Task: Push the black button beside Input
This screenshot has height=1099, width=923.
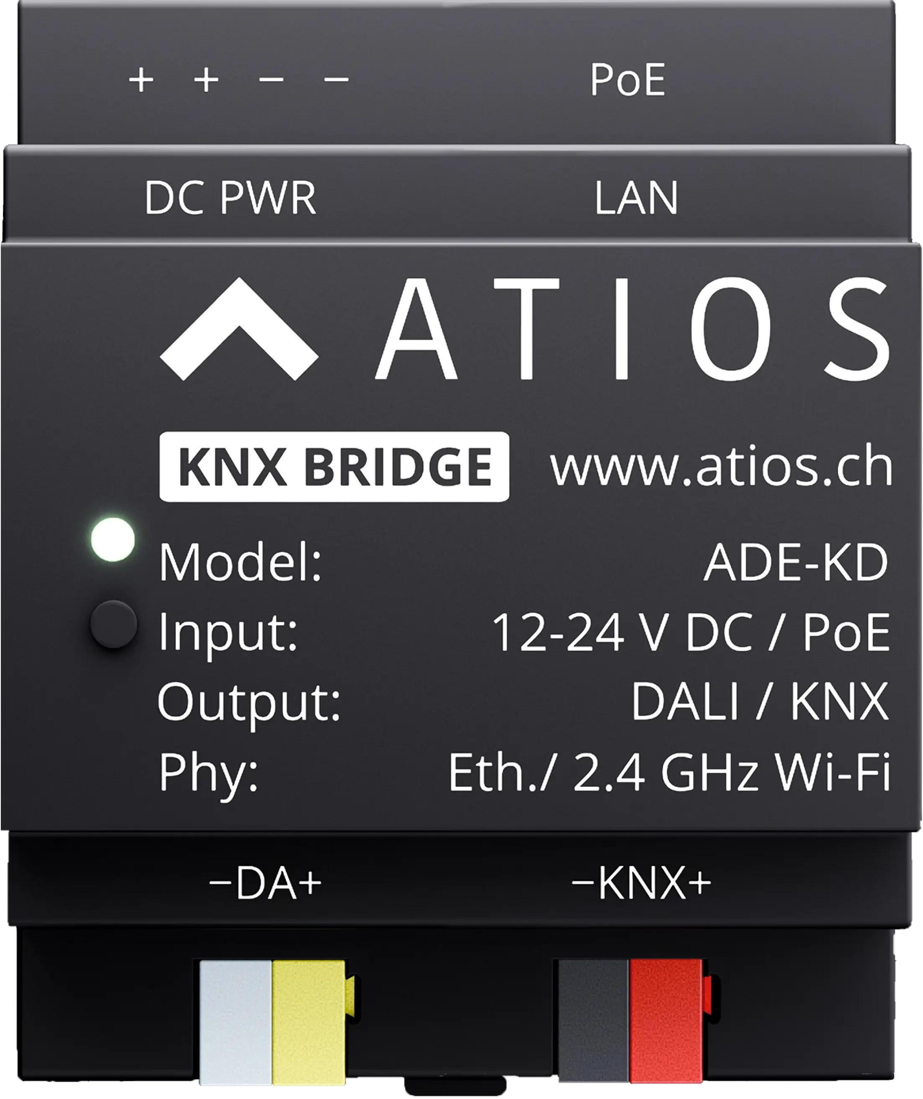Action: click(113, 624)
